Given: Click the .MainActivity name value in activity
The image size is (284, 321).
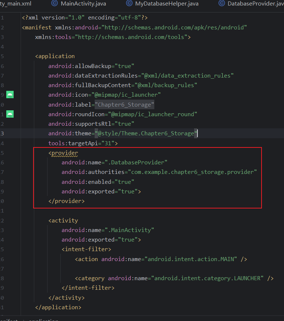Looking at the screenshot, I should tap(130, 230).
